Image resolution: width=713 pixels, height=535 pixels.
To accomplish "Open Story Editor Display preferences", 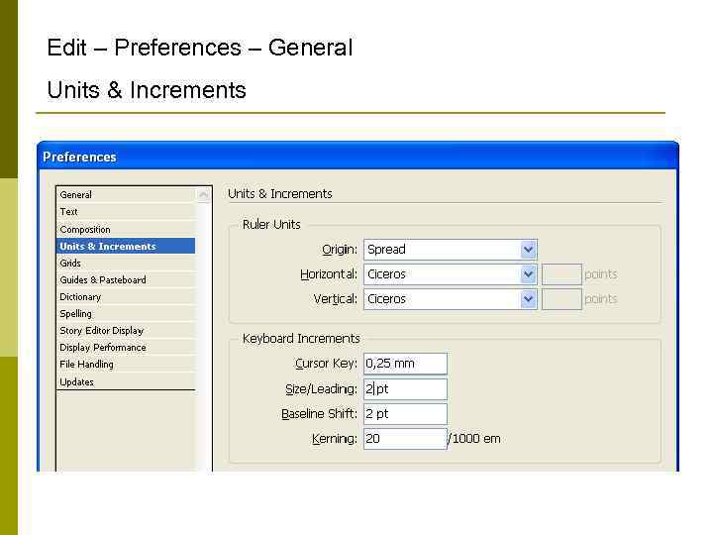I will (102, 331).
